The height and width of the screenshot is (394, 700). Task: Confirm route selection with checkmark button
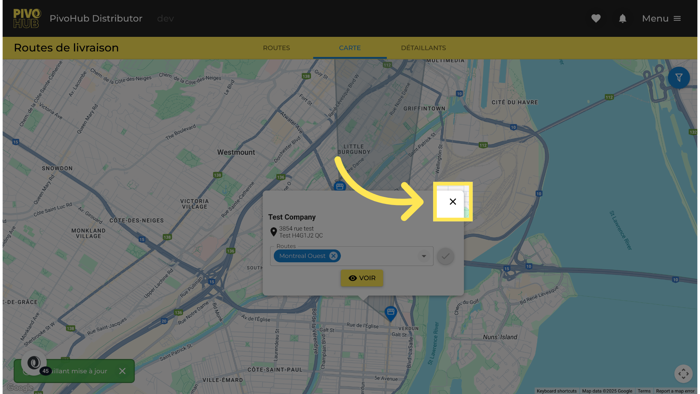coord(445,256)
